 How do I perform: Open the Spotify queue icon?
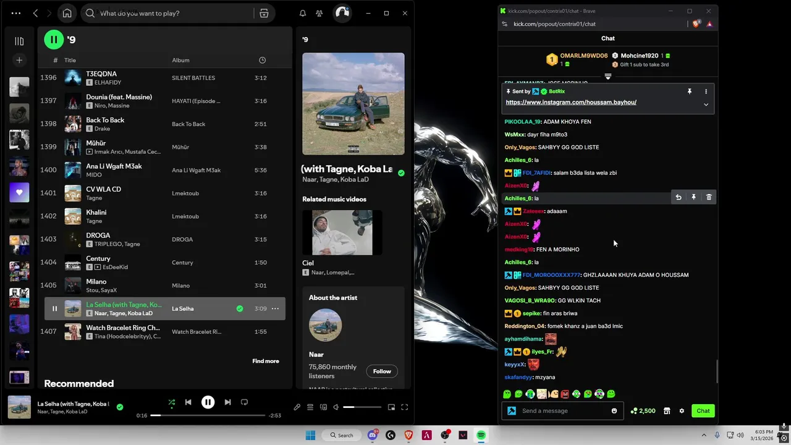click(x=310, y=407)
